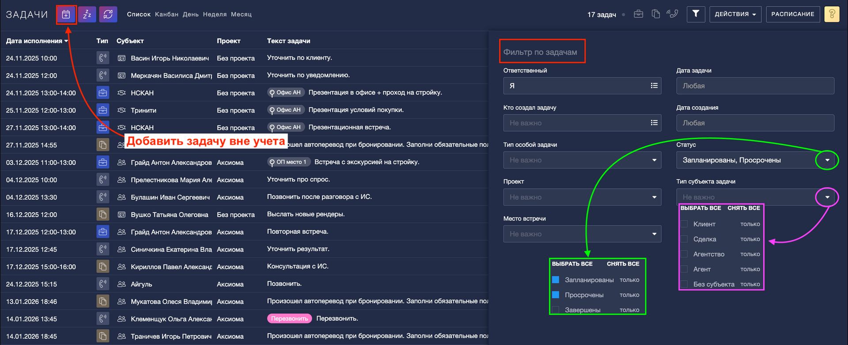This screenshot has height=345, width=848.
Task: Click СНЯТЬ ВСЕ in the status list
Action: click(x=623, y=264)
